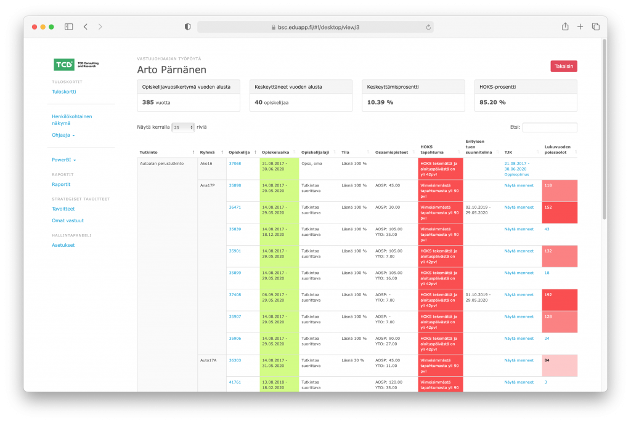This screenshot has width=631, height=423.
Task: Click the TCD Consulting logo
Action: (x=76, y=64)
